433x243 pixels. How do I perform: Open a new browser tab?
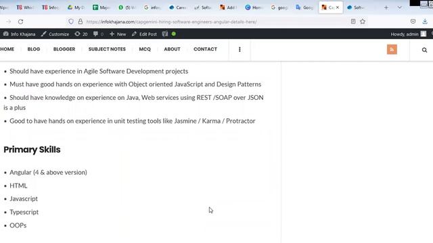[x=386, y=7]
